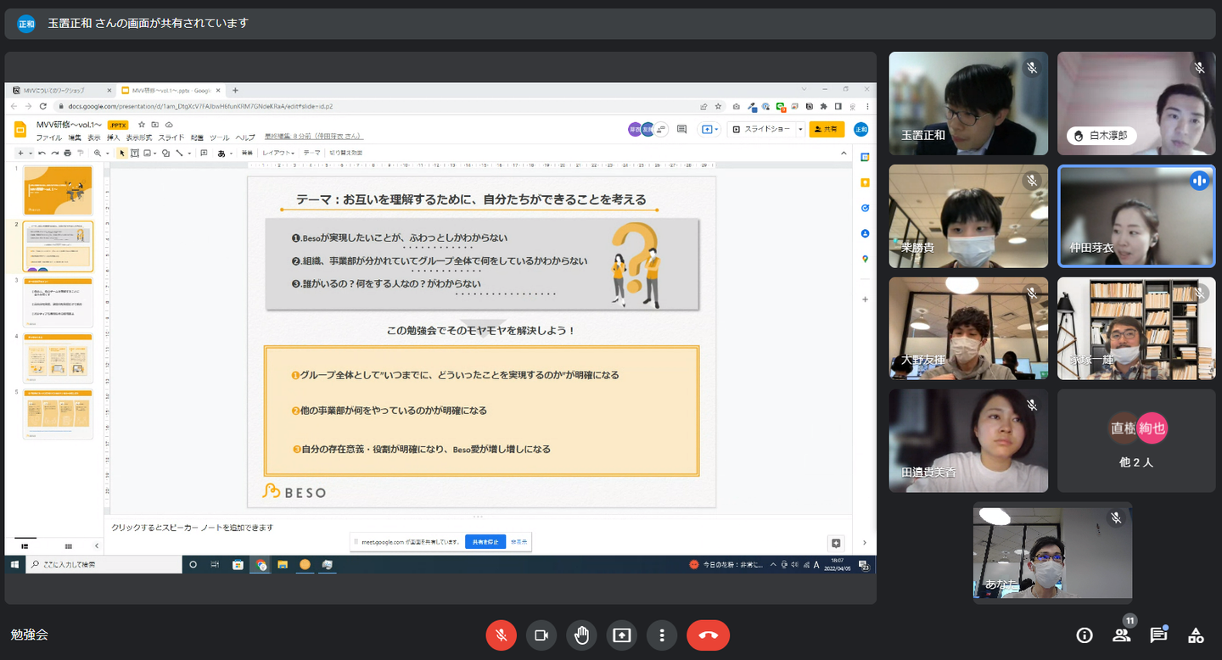Start presenting your screen in Meet
Viewport: 1222px width, 660px height.
pos(621,635)
